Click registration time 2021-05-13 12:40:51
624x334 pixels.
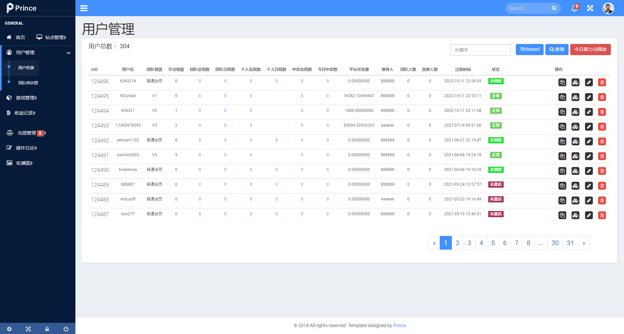(463, 214)
